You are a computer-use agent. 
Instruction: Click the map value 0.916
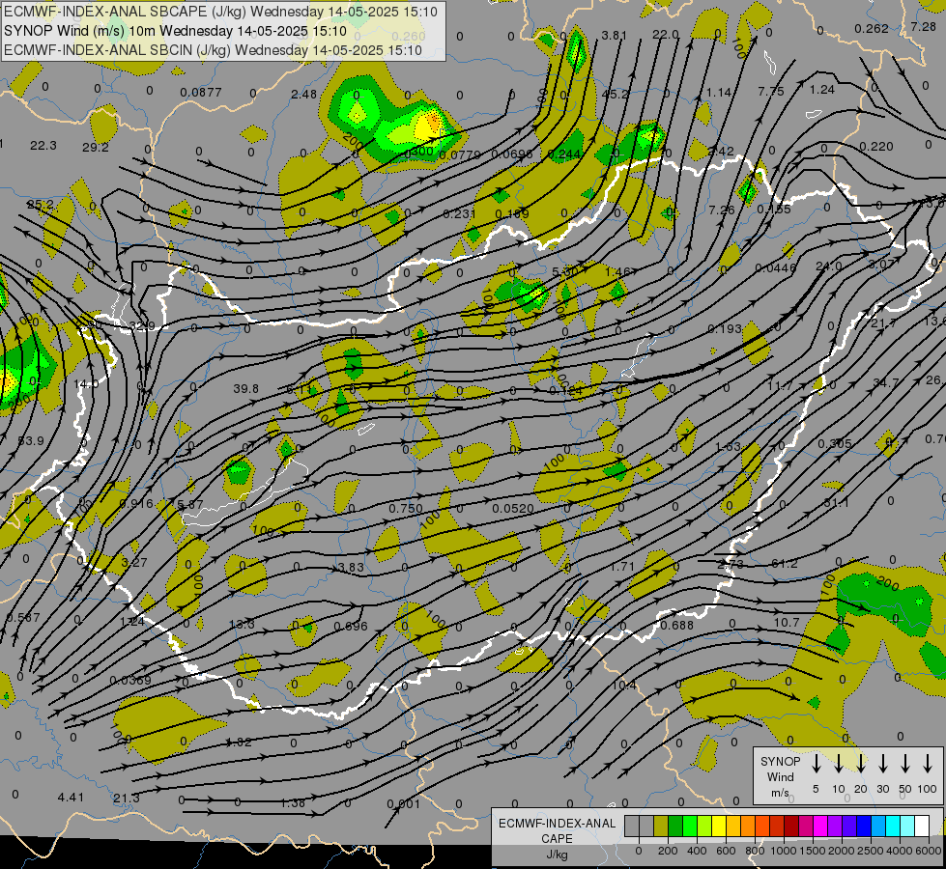click(x=135, y=504)
